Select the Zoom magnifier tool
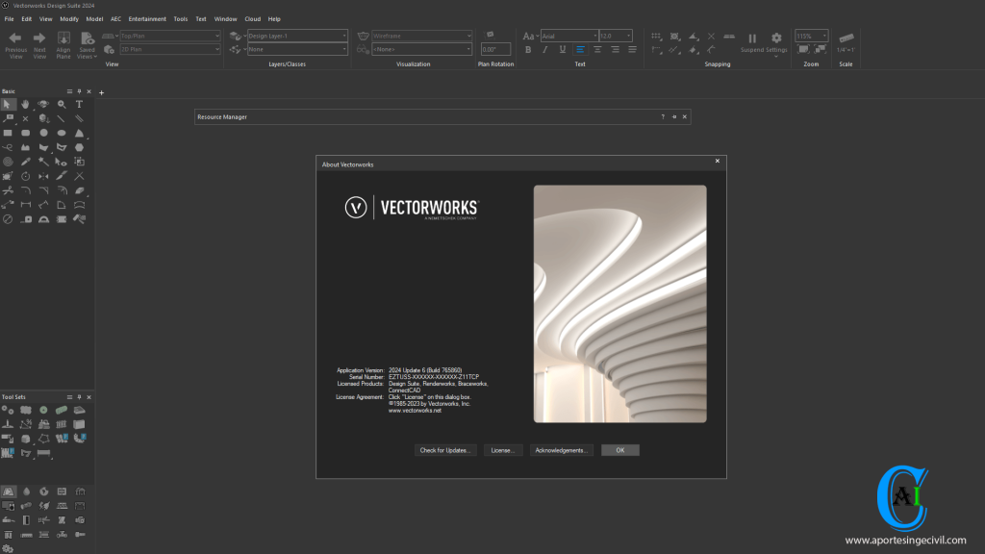This screenshot has height=554, width=985. [62, 104]
